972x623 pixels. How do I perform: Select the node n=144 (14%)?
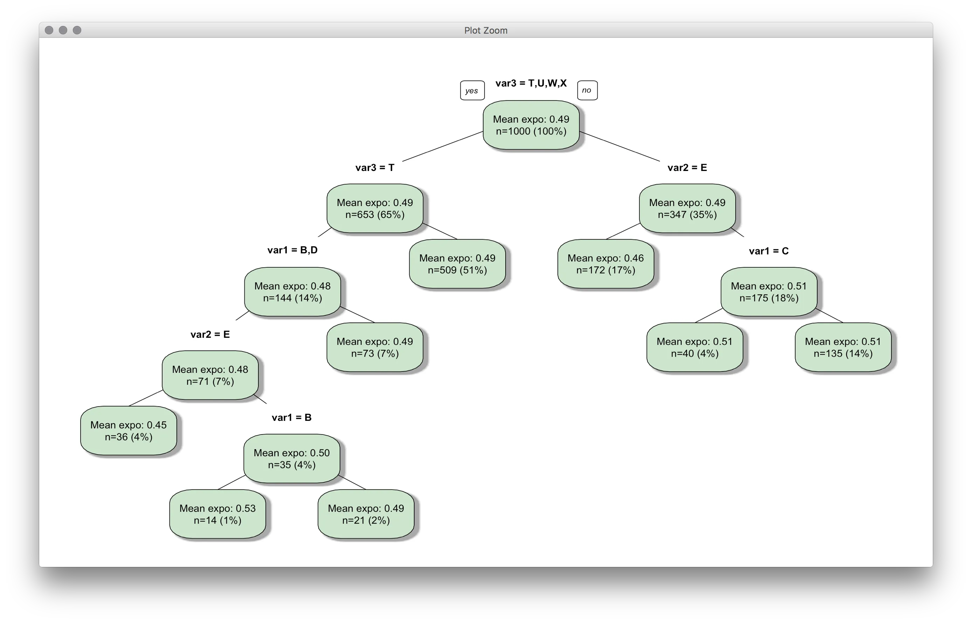click(292, 292)
